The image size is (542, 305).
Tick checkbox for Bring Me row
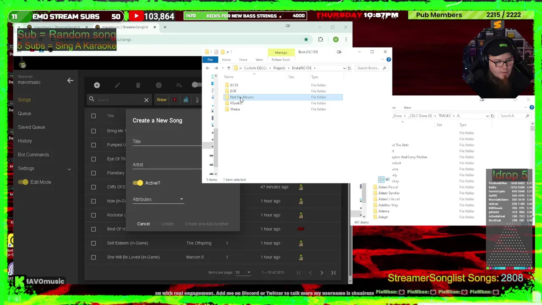[x=94, y=131]
